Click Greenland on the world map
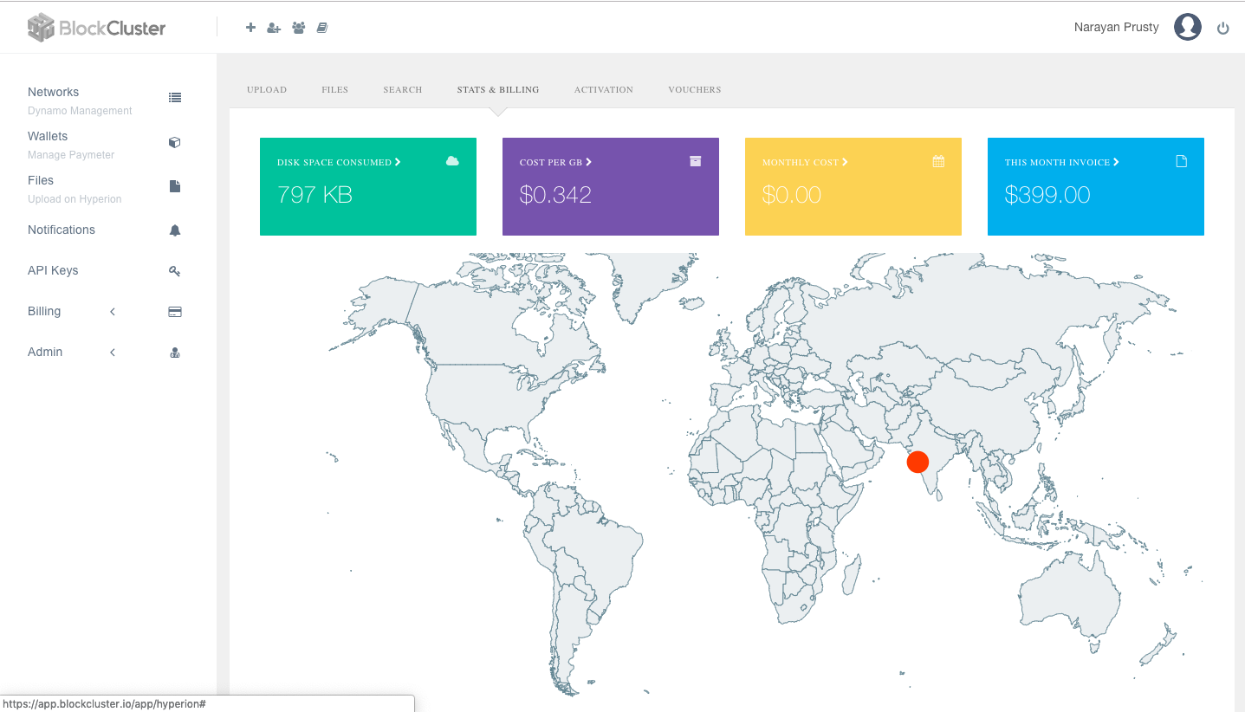Image resolution: width=1245 pixels, height=712 pixels. click(652, 282)
